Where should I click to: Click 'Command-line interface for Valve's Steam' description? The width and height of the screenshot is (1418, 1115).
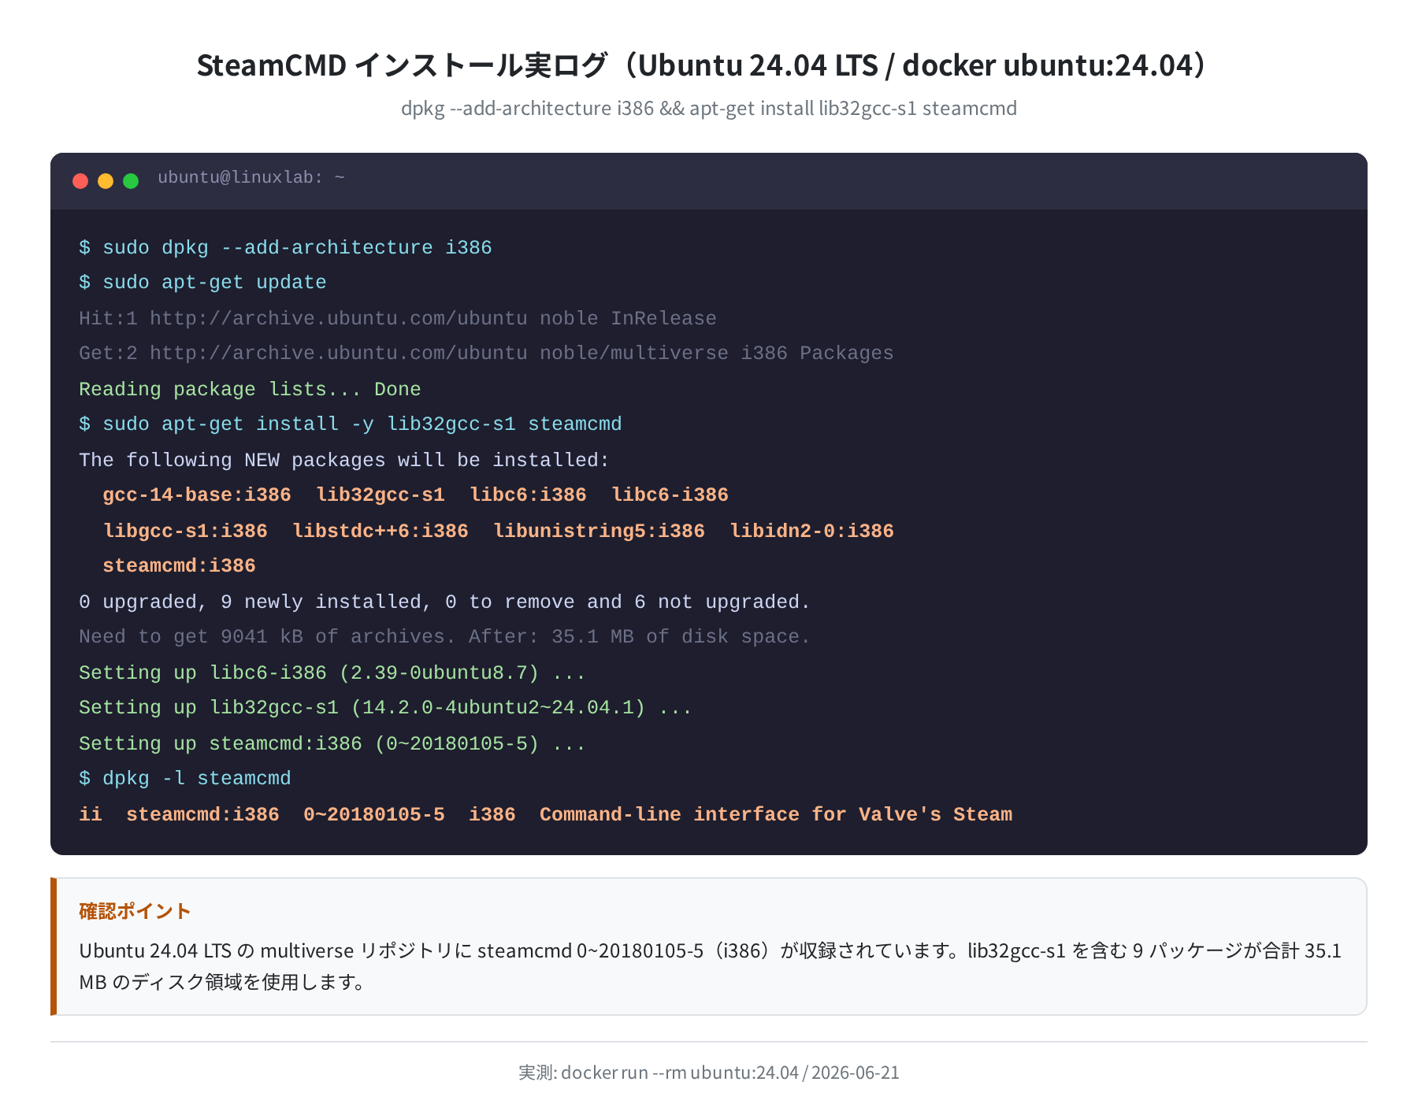[776, 814]
